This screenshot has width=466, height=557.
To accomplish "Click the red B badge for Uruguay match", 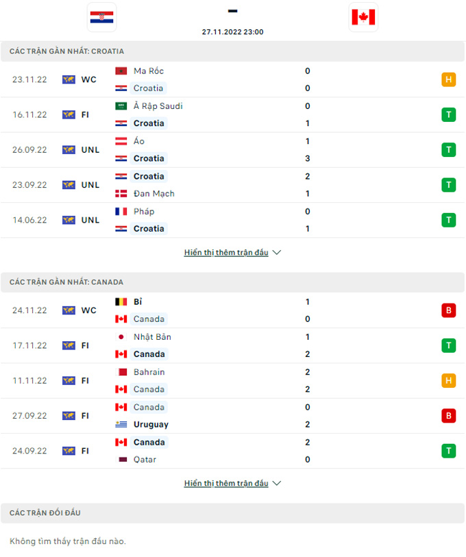I will 449,416.
